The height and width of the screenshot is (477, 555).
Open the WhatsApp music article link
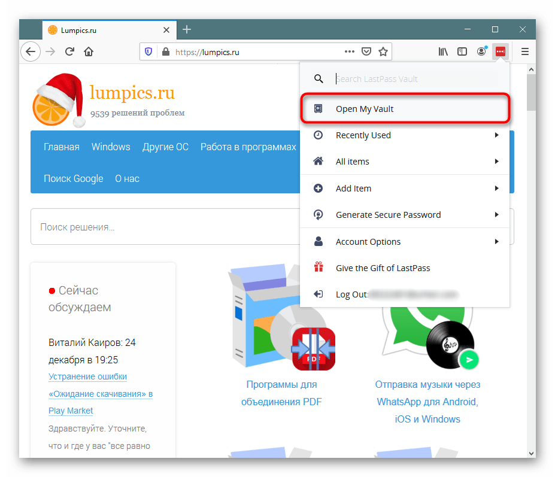click(427, 402)
